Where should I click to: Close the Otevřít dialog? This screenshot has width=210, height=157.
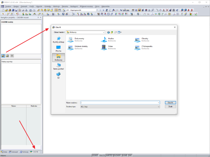[x=175, y=27]
